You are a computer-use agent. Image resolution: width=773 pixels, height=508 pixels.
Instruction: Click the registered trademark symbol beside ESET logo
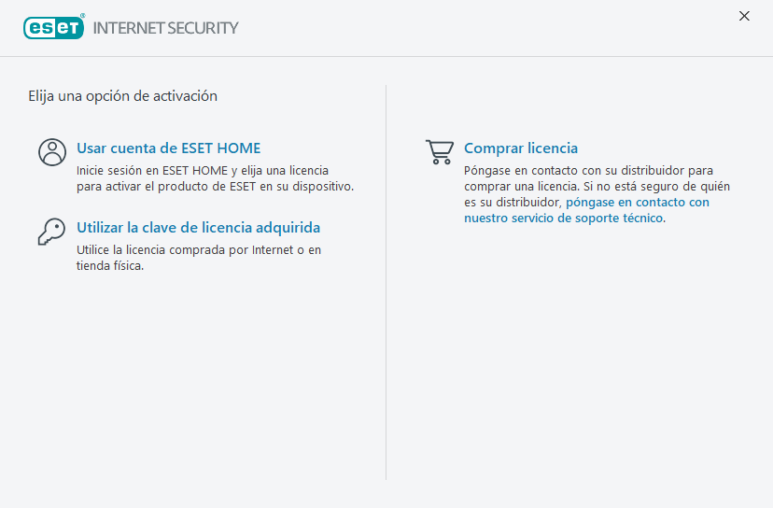tap(82, 17)
